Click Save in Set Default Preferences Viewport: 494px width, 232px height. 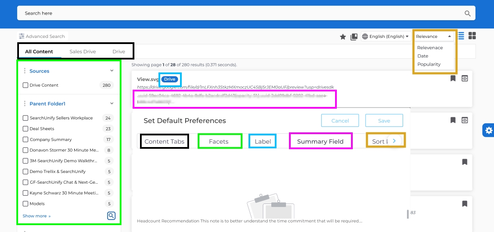[384, 121]
